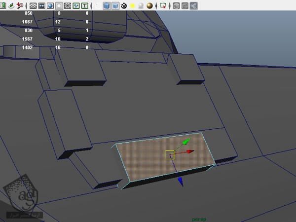The width and height of the screenshot is (296, 222).
Task: Enable the Film Gate overlay icon
Action: click(x=41, y=6)
